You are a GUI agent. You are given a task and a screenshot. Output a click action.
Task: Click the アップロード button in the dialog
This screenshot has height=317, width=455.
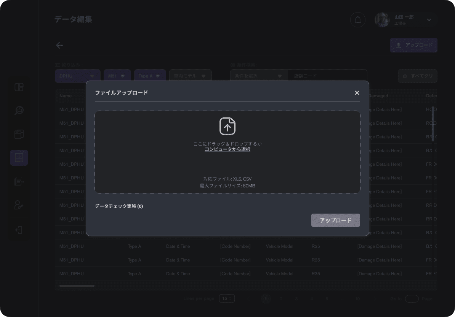pos(335,220)
